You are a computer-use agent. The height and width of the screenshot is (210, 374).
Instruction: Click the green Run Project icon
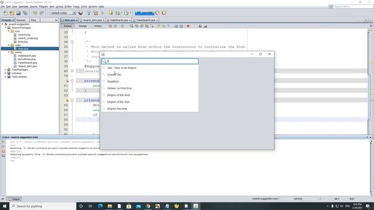point(103,13)
